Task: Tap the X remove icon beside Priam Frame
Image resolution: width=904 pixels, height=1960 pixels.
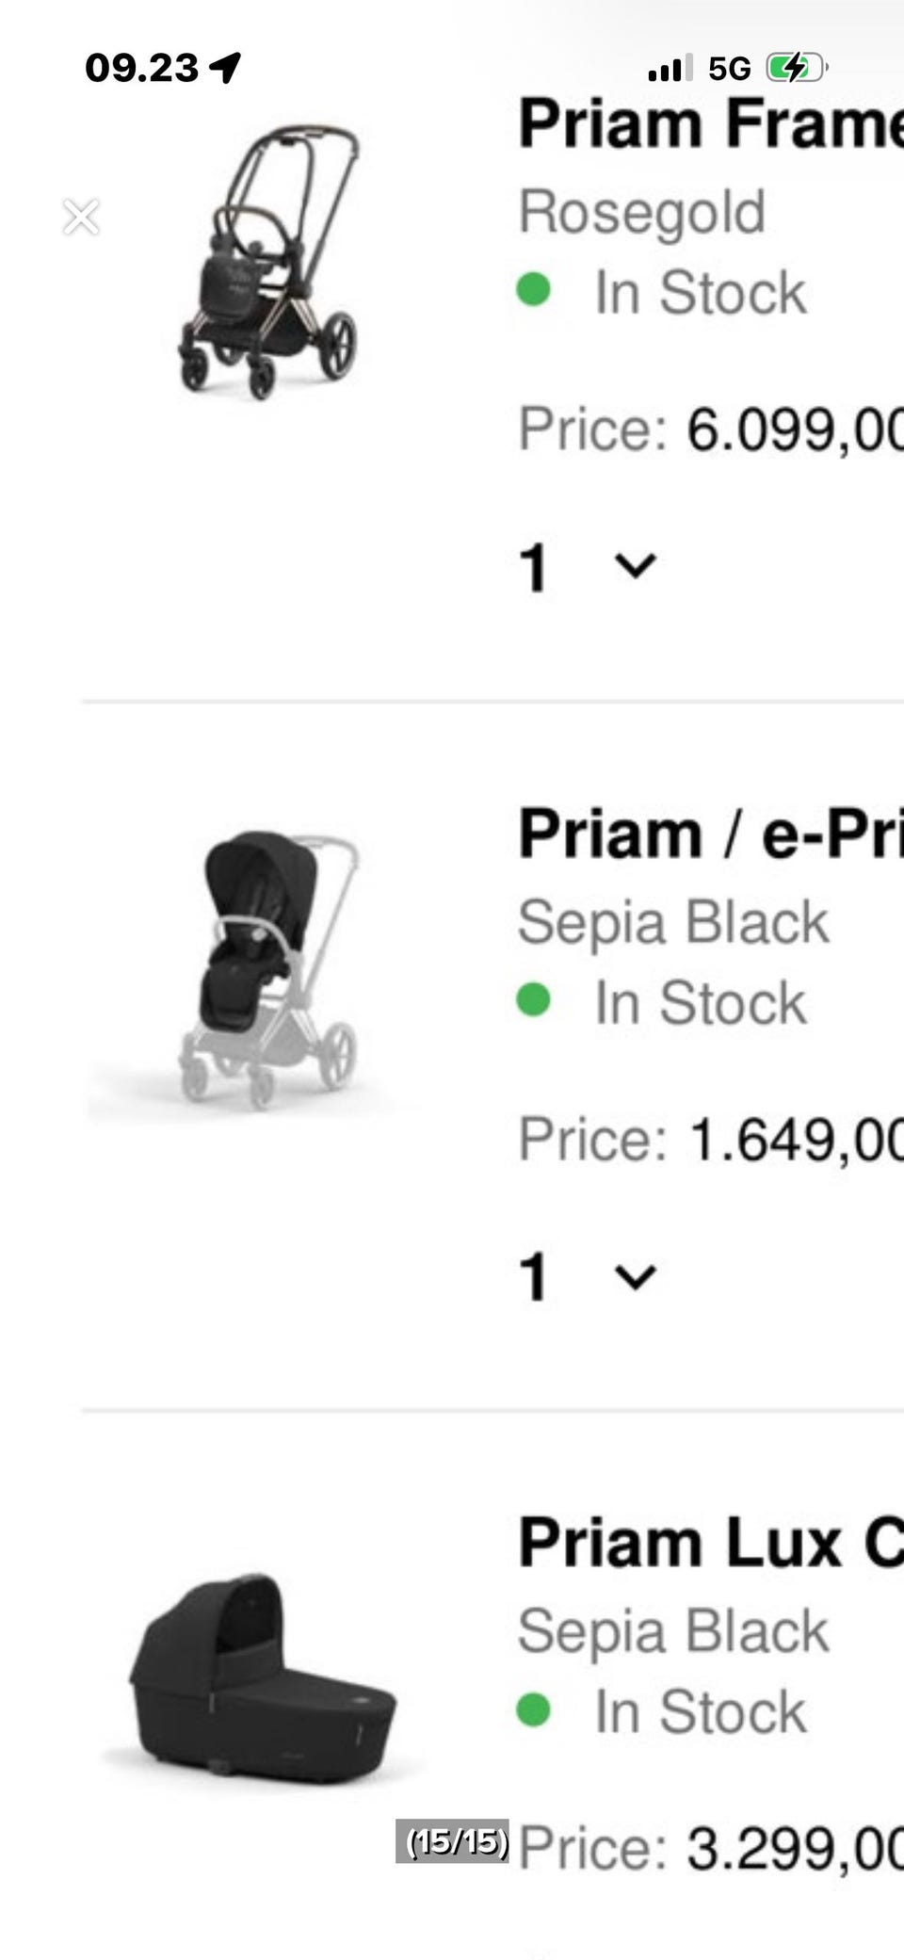Action: click(x=81, y=217)
